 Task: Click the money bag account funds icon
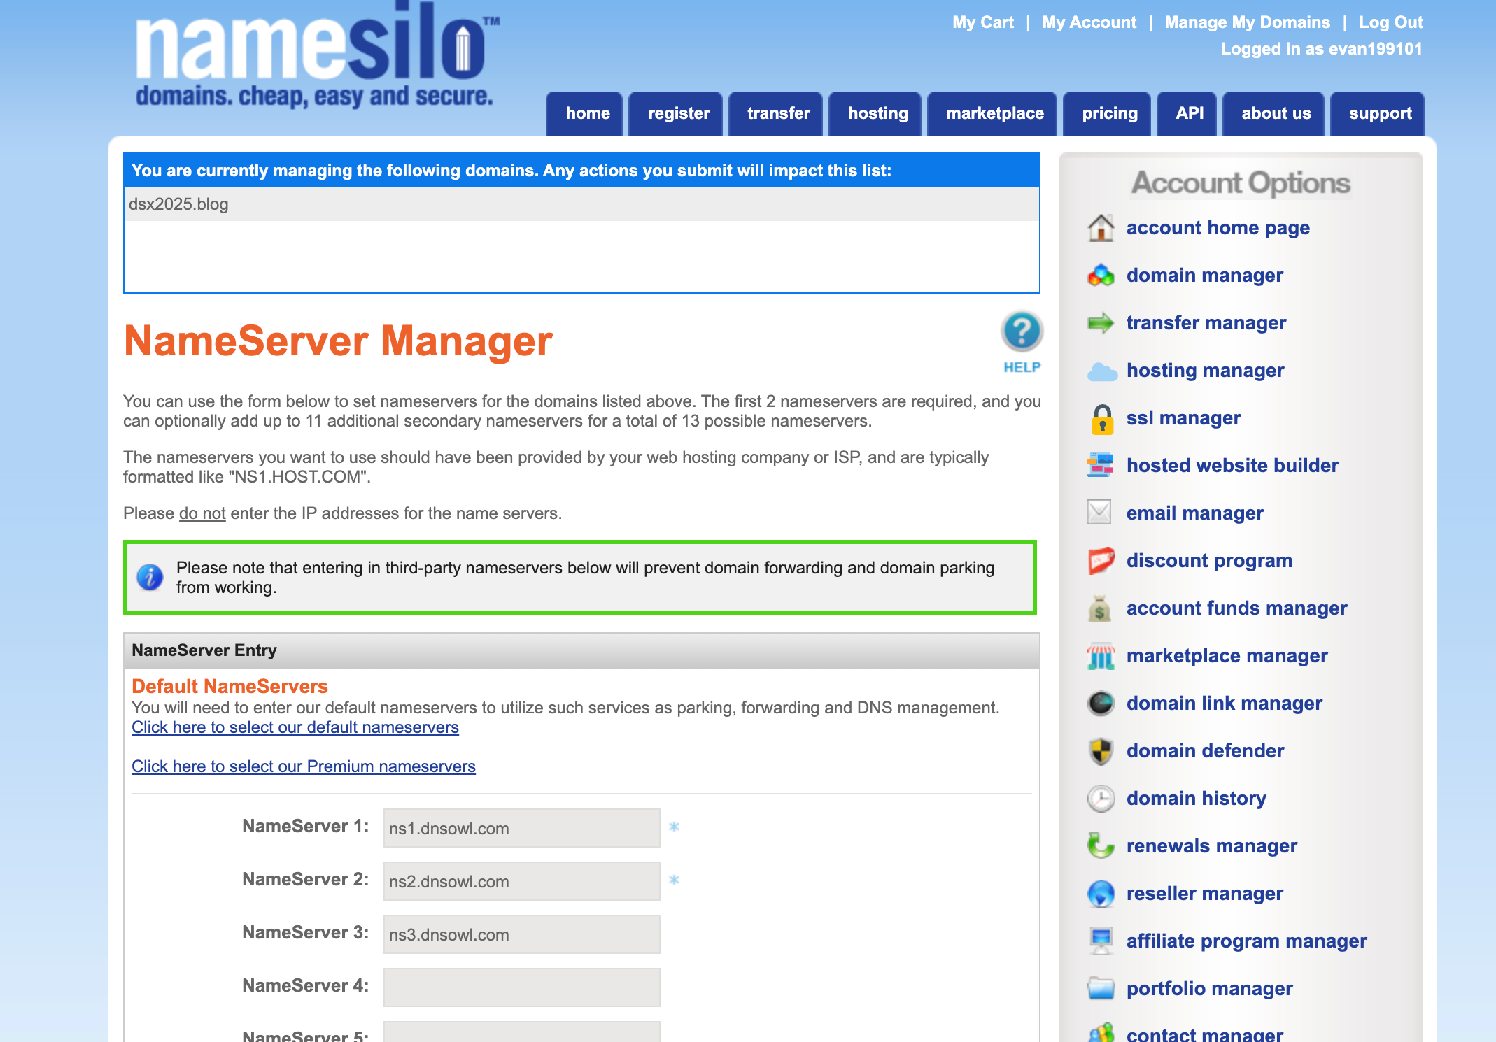pyautogui.click(x=1099, y=608)
